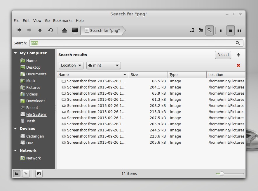
Task: Toggle the location entry bar icon
Action: [x=192, y=30]
